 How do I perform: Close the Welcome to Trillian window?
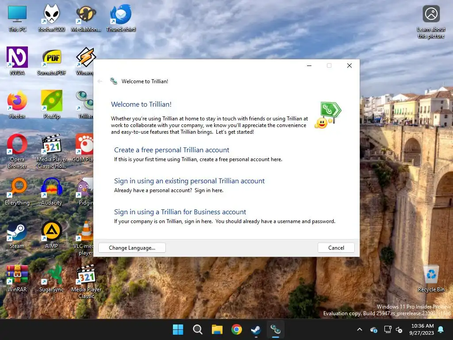349,66
